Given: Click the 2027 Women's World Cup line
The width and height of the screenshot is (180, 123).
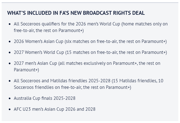Looking at the screenshot, I should point(90,52).
